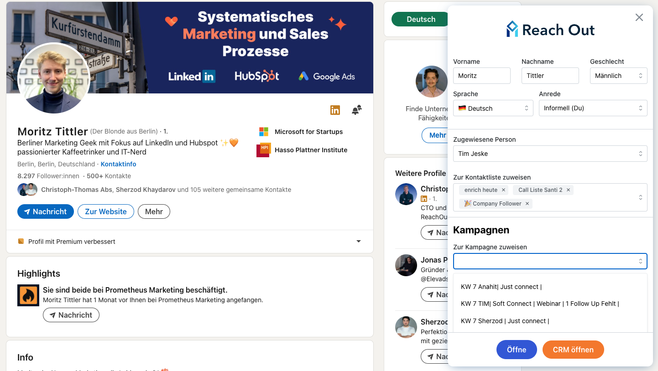Select campaign KW 7 Sherzod Just connect
The height and width of the screenshot is (371, 658).
550,321
